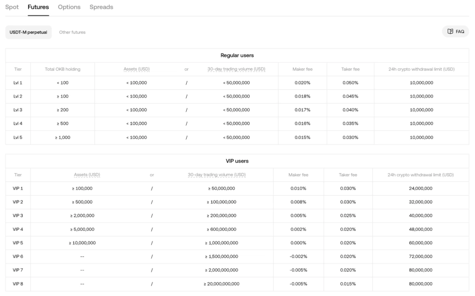
Task: Open the Options tab
Action: [x=69, y=7]
